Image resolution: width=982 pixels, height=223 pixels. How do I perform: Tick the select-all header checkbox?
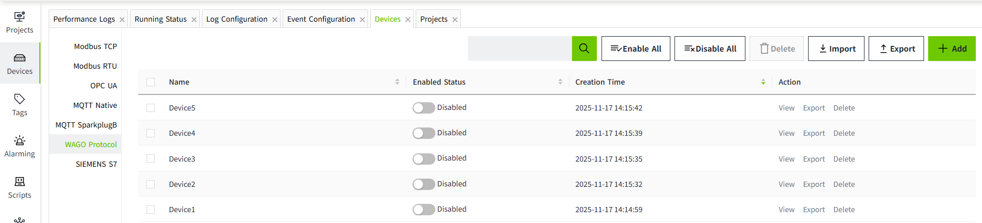[151, 82]
